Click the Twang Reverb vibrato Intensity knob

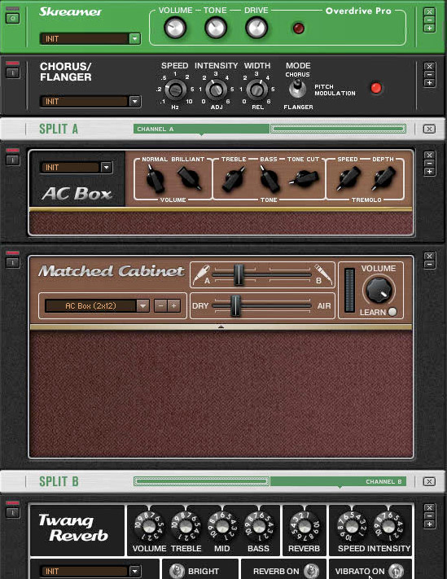tap(388, 525)
